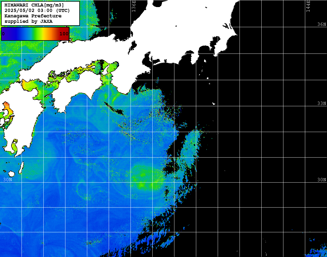Click the 33N latitude label
The height and width of the screenshot is (257, 327).
point(322,104)
